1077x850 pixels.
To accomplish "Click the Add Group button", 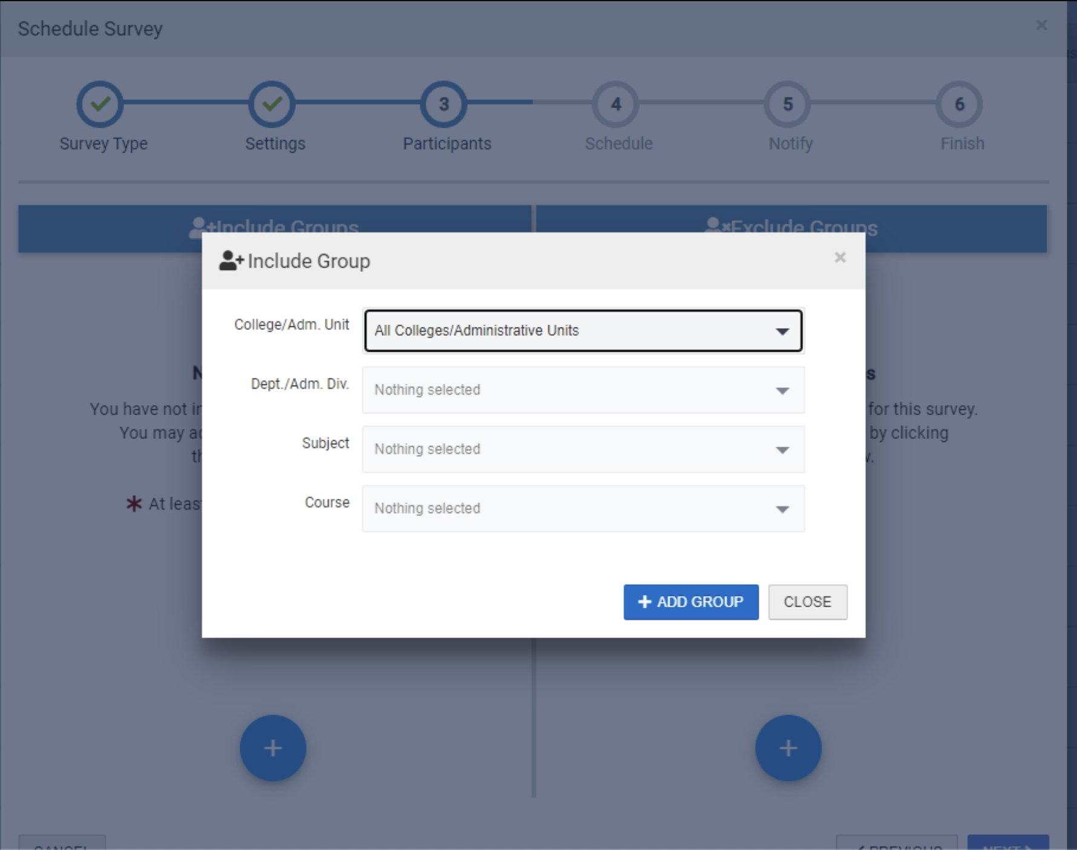I will (690, 602).
